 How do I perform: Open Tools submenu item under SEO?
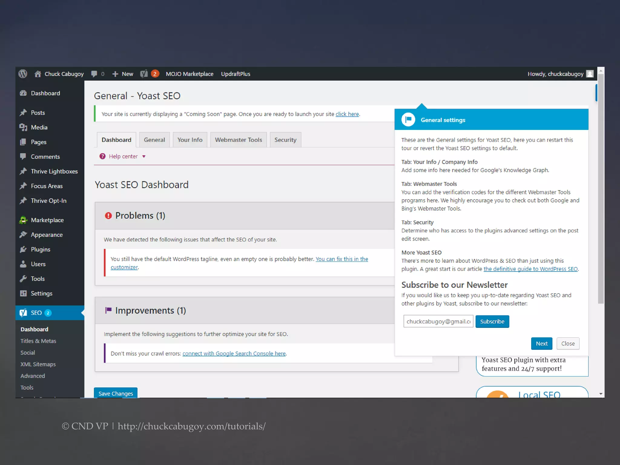coord(27,387)
